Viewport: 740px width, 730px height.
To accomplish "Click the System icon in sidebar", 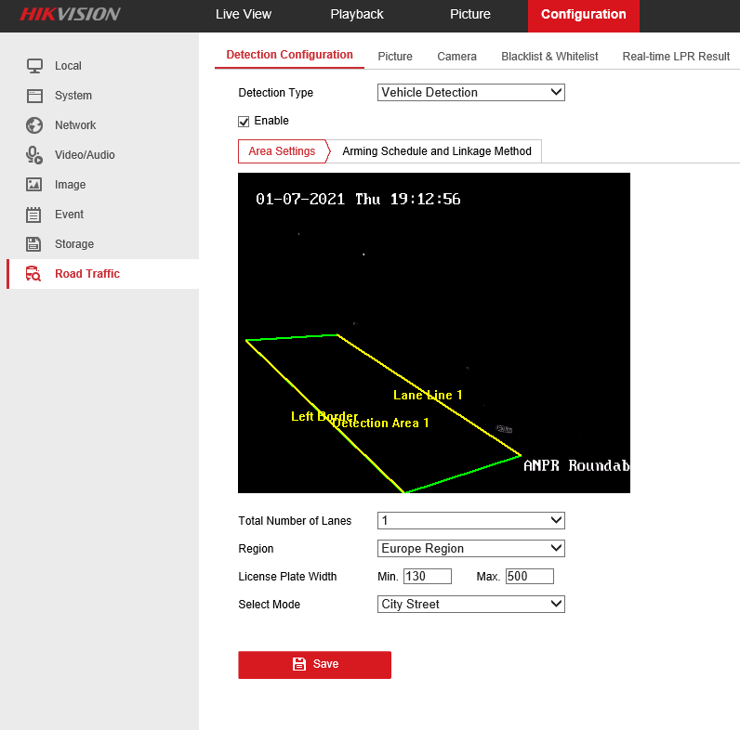I will click(34, 96).
